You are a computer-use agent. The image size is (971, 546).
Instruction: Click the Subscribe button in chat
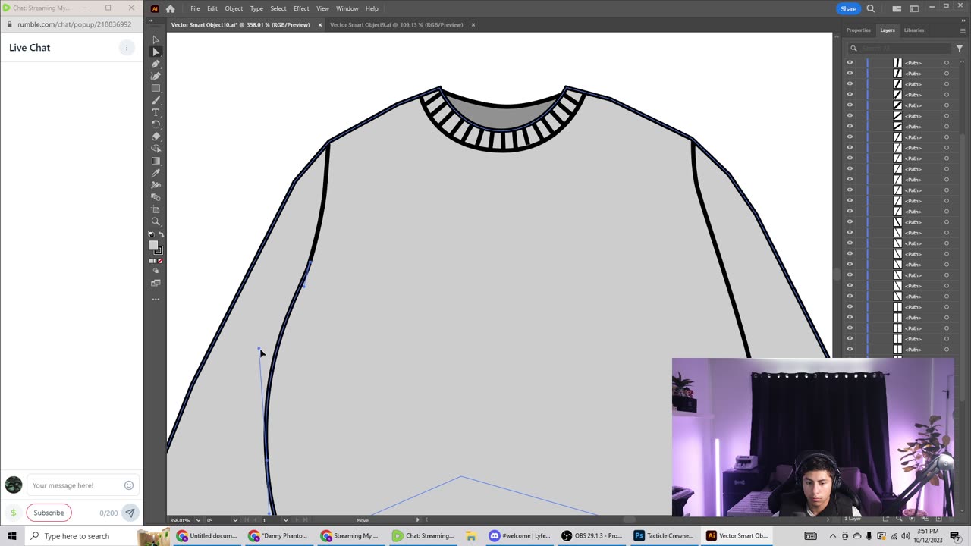pos(49,513)
